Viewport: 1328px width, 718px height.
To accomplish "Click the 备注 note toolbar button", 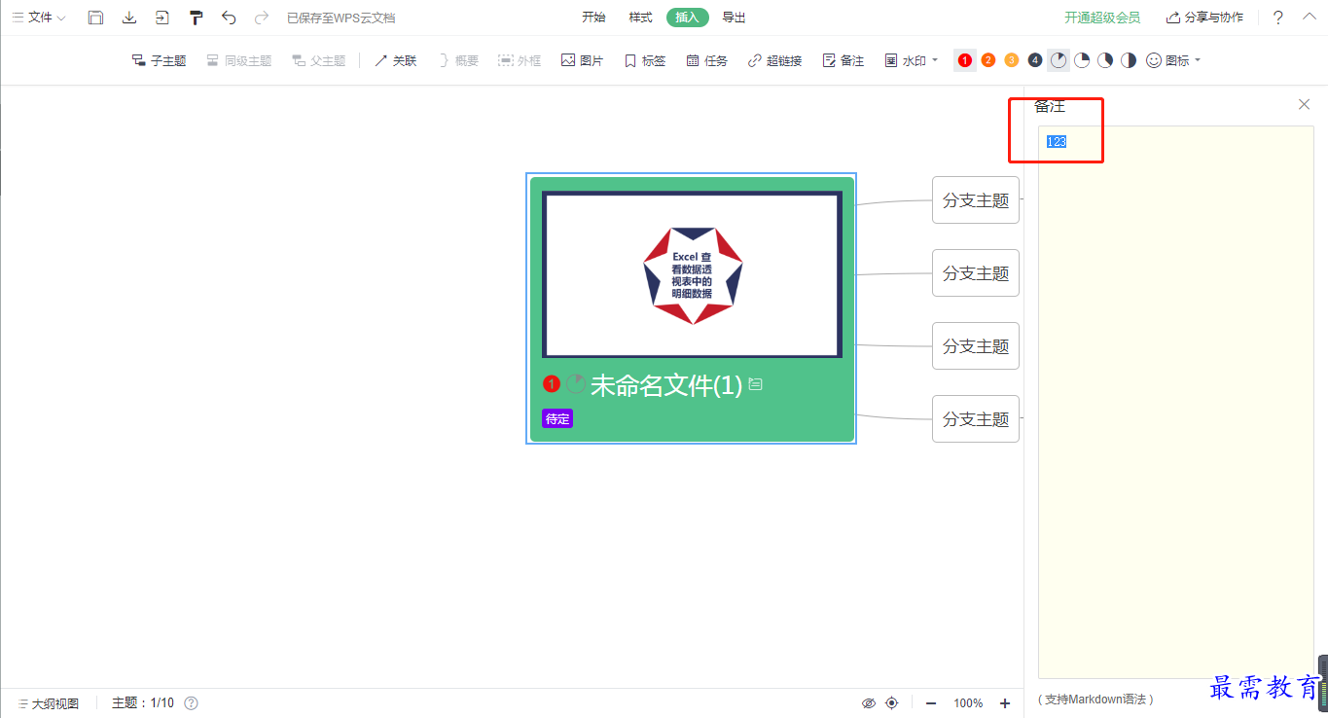I will click(x=843, y=60).
